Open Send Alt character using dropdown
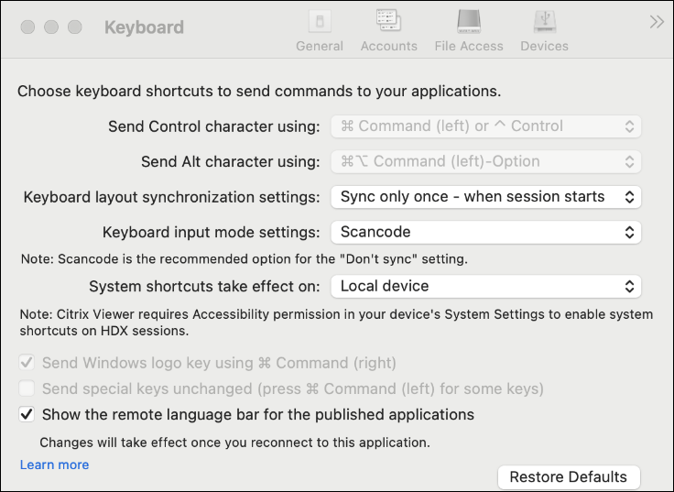 485,161
